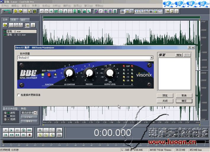Click the context help question mark in dialog title bar

pos(189,48)
